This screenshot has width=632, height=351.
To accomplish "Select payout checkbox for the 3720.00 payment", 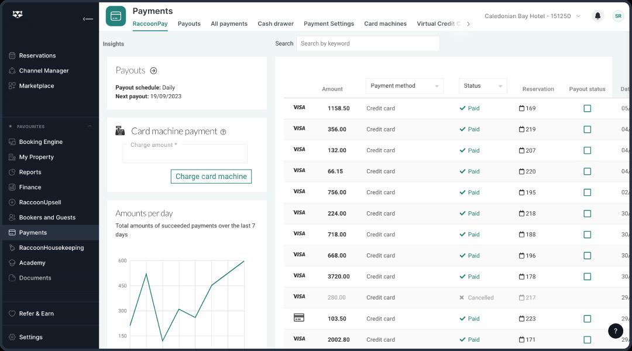I will [x=588, y=277].
